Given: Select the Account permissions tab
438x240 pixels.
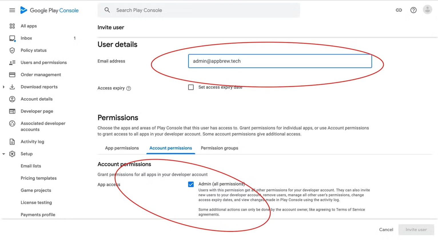Looking at the screenshot, I should [171, 148].
